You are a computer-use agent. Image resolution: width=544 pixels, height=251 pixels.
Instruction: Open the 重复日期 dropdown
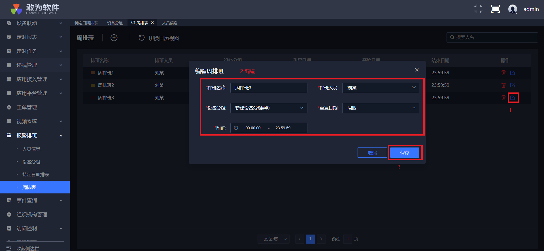click(381, 108)
